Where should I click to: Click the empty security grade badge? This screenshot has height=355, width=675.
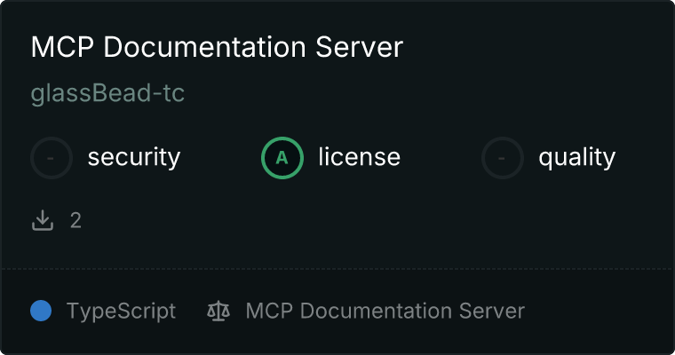click(x=52, y=158)
